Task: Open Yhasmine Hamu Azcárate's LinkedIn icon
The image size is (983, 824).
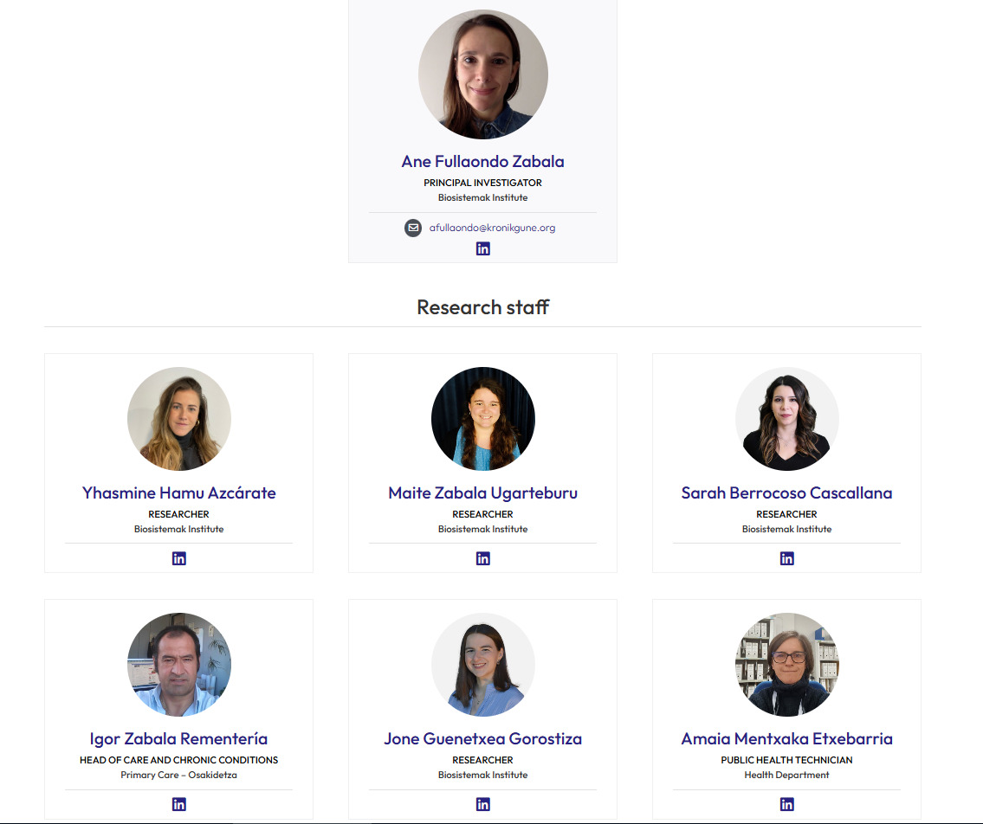Action: pyautogui.click(x=178, y=558)
